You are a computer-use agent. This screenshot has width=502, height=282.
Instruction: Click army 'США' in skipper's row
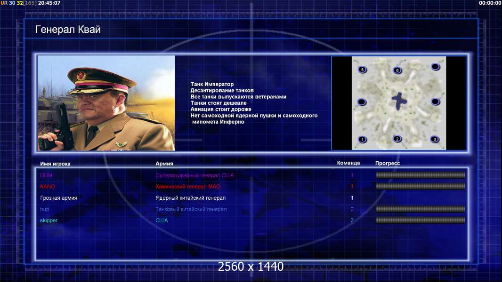pyautogui.click(x=162, y=220)
